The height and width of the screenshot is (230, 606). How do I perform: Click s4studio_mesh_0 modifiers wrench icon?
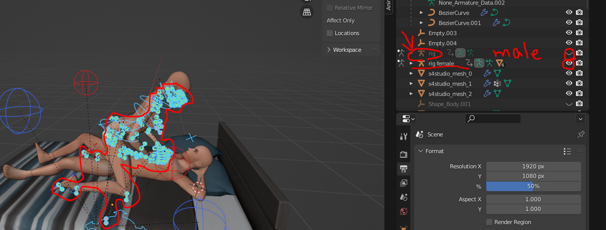pyautogui.click(x=487, y=73)
